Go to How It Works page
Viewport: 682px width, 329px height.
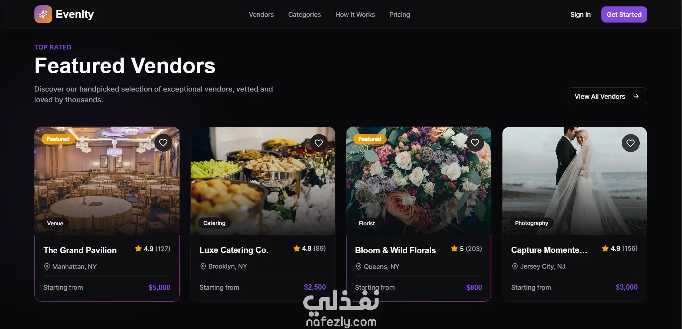pyautogui.click(x=355, y=15)
